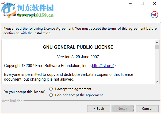Open the http://fsf.org/ link
This screenshot has height=114, width=161.
tap(103, 65)
